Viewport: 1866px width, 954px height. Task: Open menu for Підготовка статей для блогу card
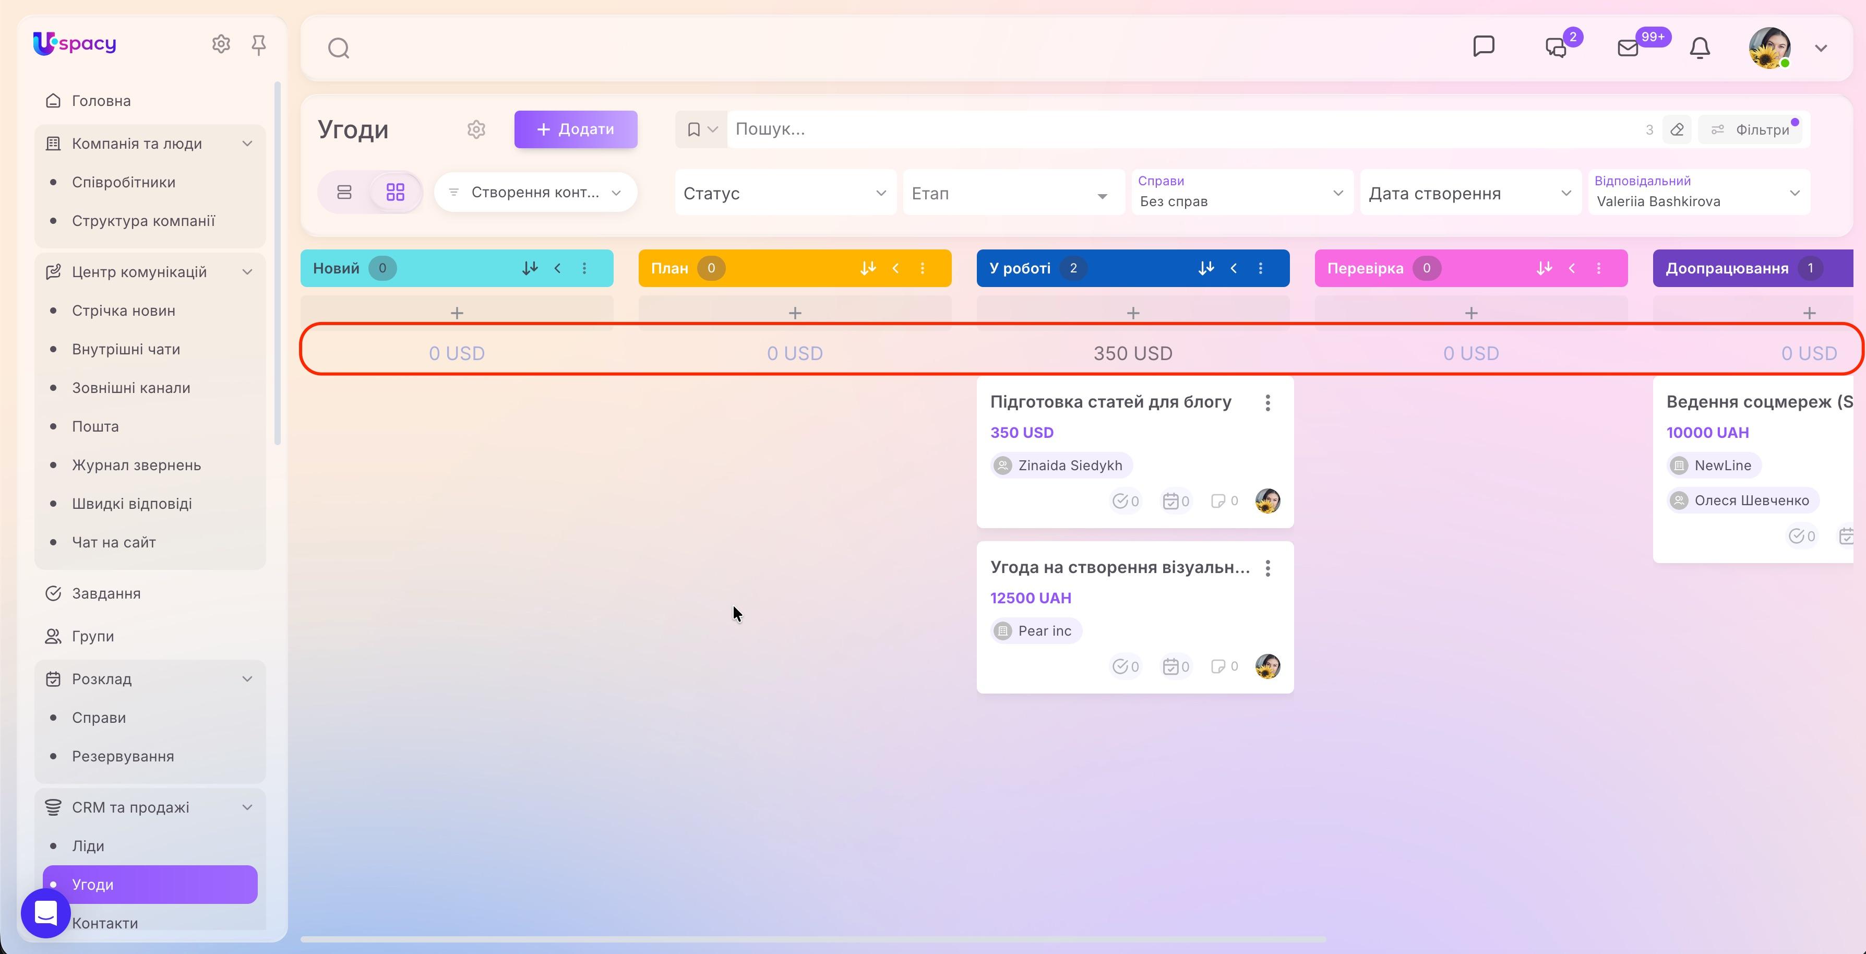tap(1267, 403)
